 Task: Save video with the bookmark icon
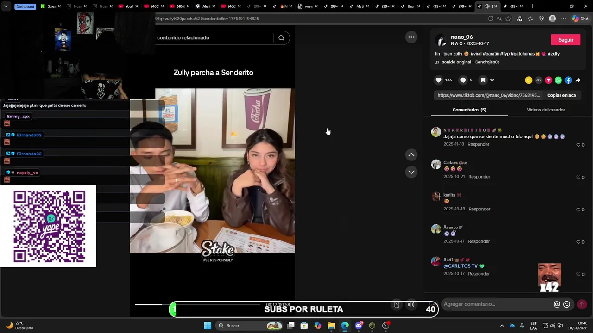(x=483, y=80)
